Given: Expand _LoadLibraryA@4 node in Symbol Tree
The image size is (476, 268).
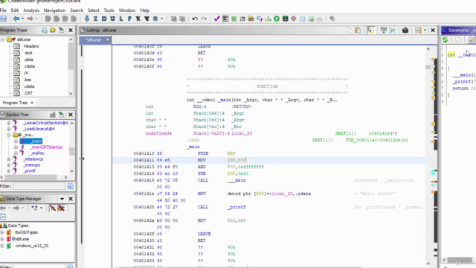Looking at the screenshot, I should click(8, 129).
